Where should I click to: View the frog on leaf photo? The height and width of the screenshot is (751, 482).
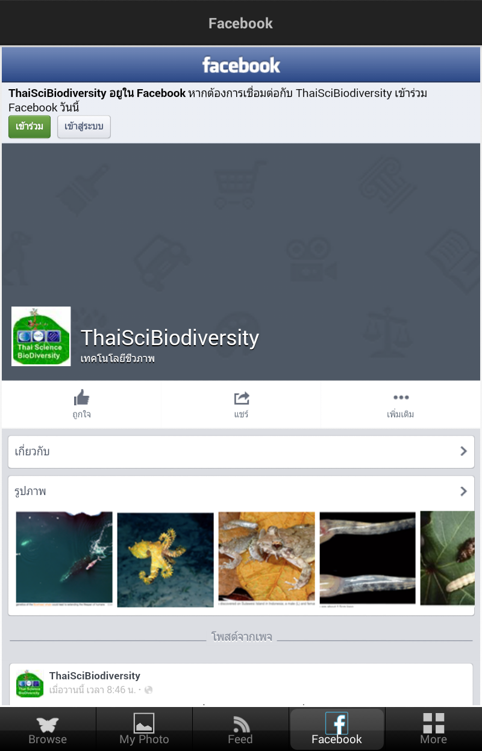(266, 559)
